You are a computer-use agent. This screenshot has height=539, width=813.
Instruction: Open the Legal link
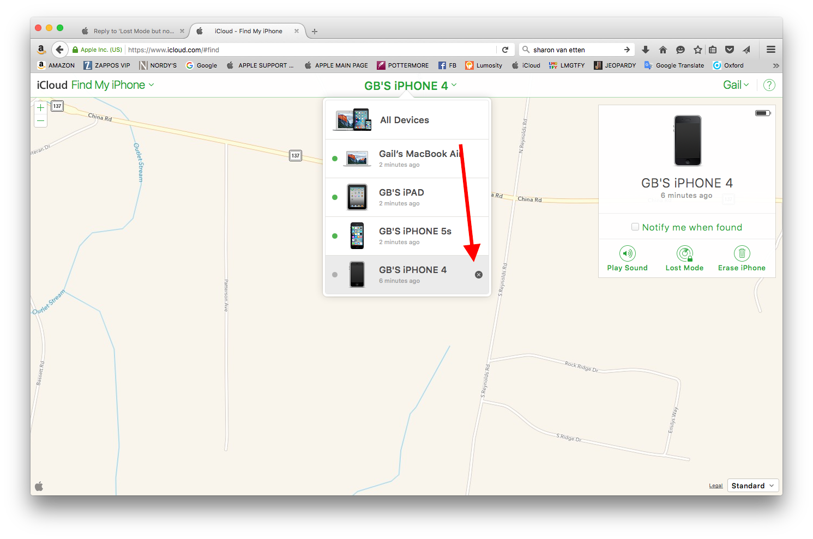716,486
